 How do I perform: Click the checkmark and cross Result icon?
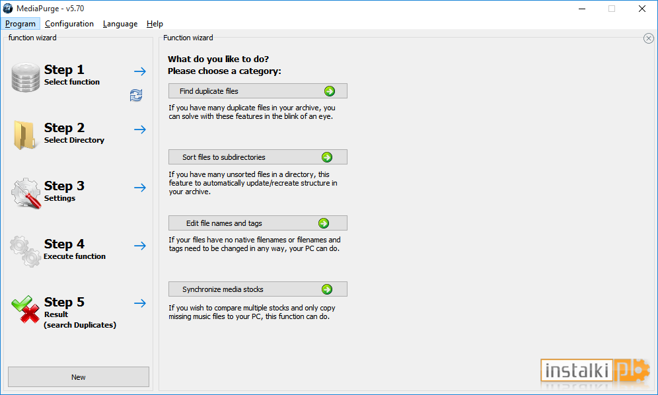26,309
